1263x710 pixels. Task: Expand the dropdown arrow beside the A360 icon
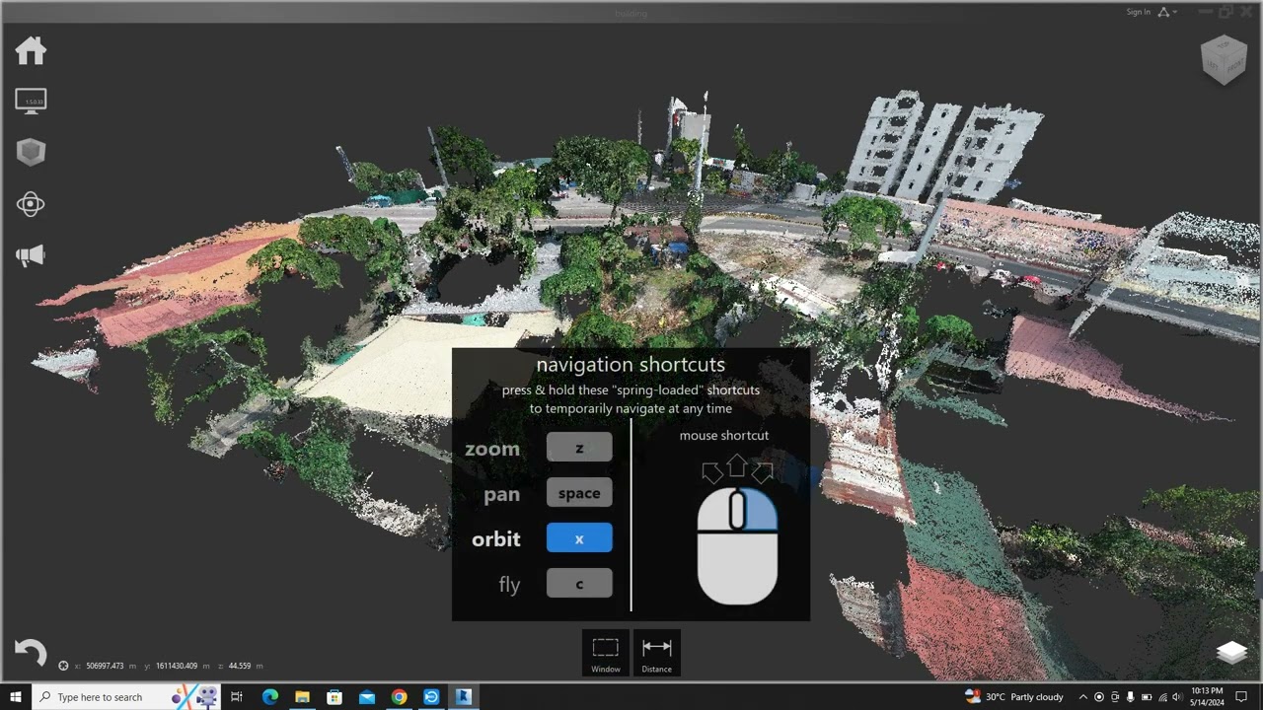tap(1175, 13)
